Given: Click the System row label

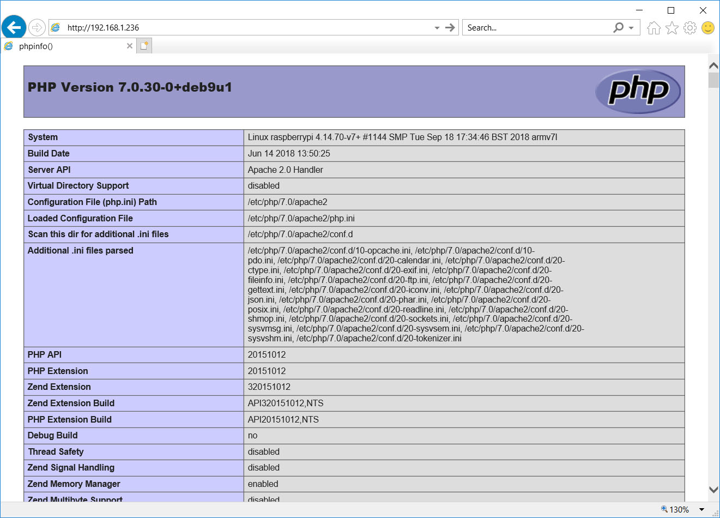Looking at the screenshot, I should (x=43, y=137).
